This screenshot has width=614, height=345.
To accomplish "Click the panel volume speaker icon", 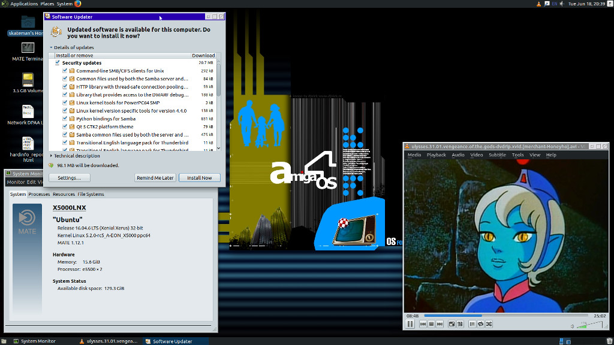I will pyautogui.click(x=562, y=4).
